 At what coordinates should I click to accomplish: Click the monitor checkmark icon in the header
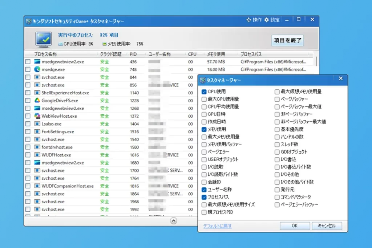[44, 39]
